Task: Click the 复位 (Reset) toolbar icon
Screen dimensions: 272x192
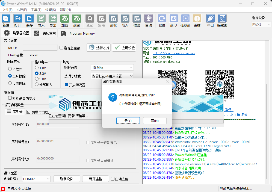Action: pos(162,20)
